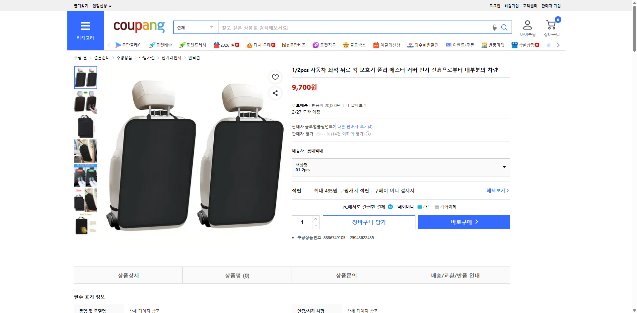Switch to the 상품평 (0) tab
637x313 pixels.
(237, 275)
